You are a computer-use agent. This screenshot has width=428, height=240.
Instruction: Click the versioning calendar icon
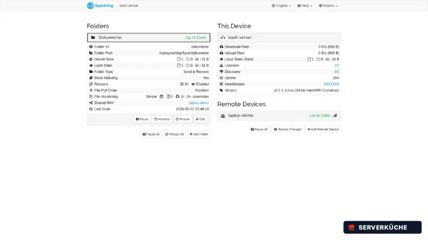pyautogui.click(x=161, y=97)
